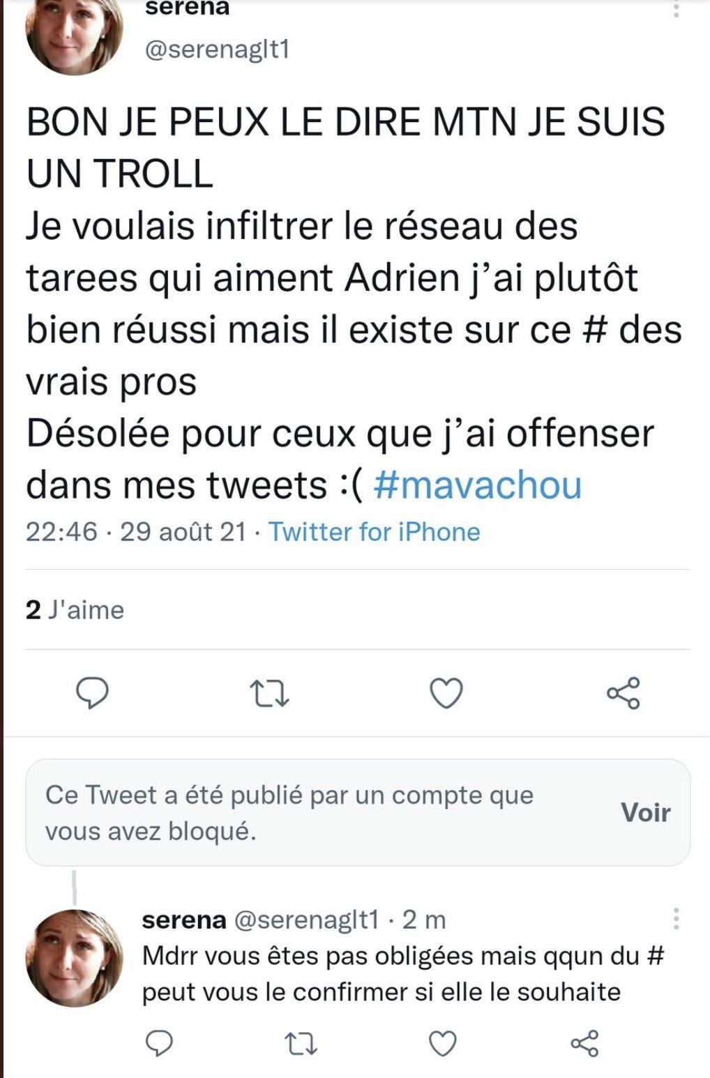Reply to the main tweet
710x1078 pixels.
91,693
